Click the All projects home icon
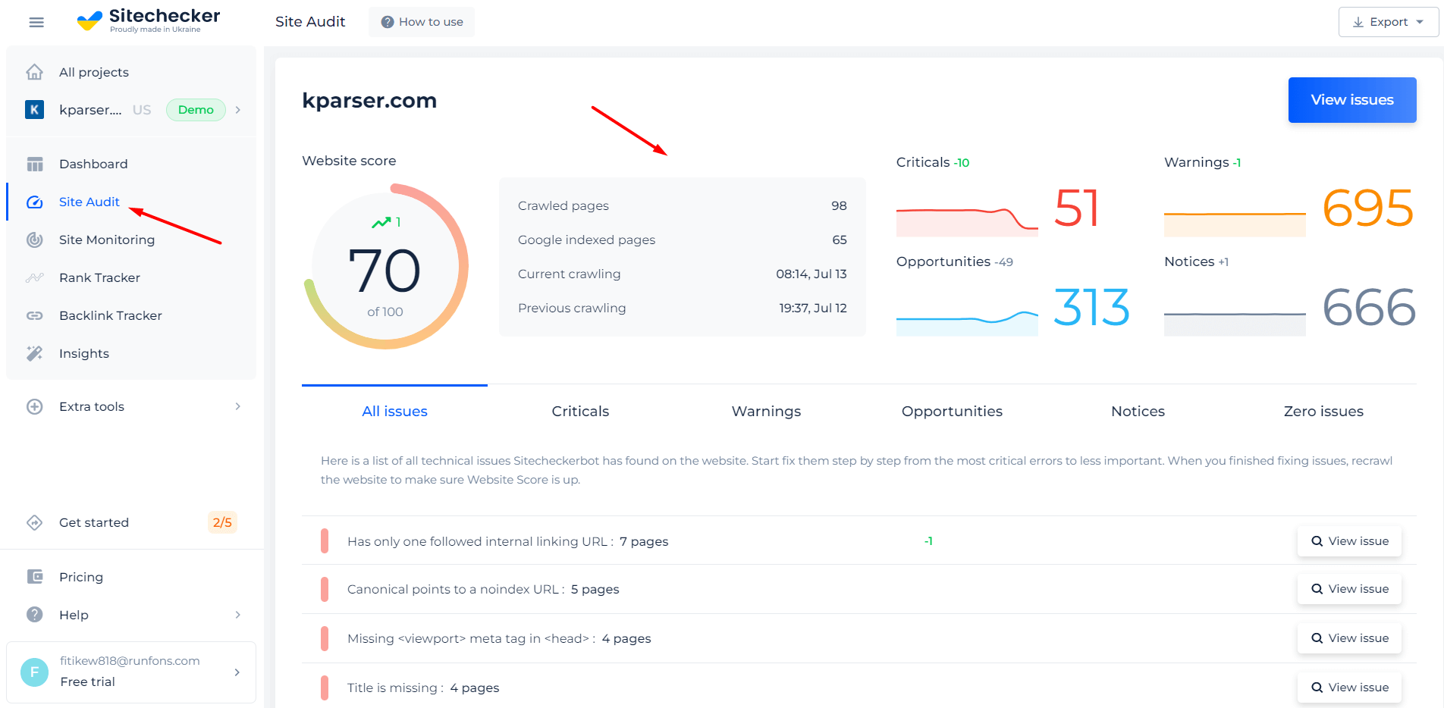 35,72
